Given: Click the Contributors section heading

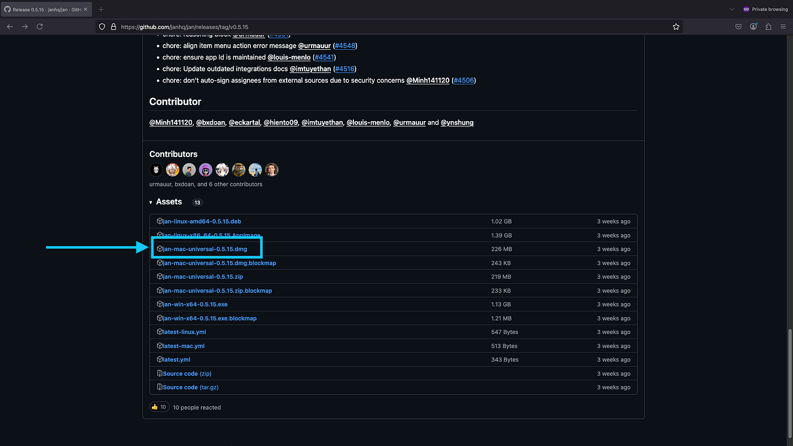Looking at the screenshot, I should [173, 154].
